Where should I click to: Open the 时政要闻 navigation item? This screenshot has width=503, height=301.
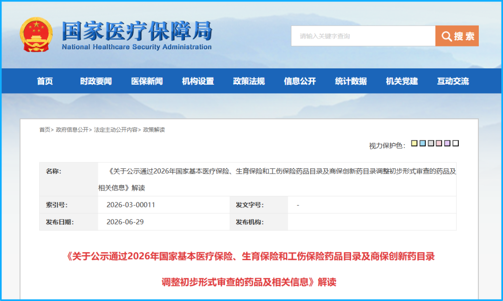pos(96,81)
